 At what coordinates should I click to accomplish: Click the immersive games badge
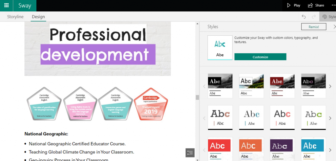115,103
